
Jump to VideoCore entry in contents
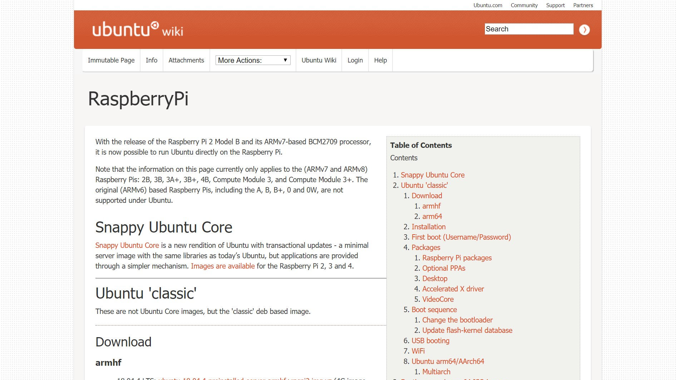pos(438,299)
